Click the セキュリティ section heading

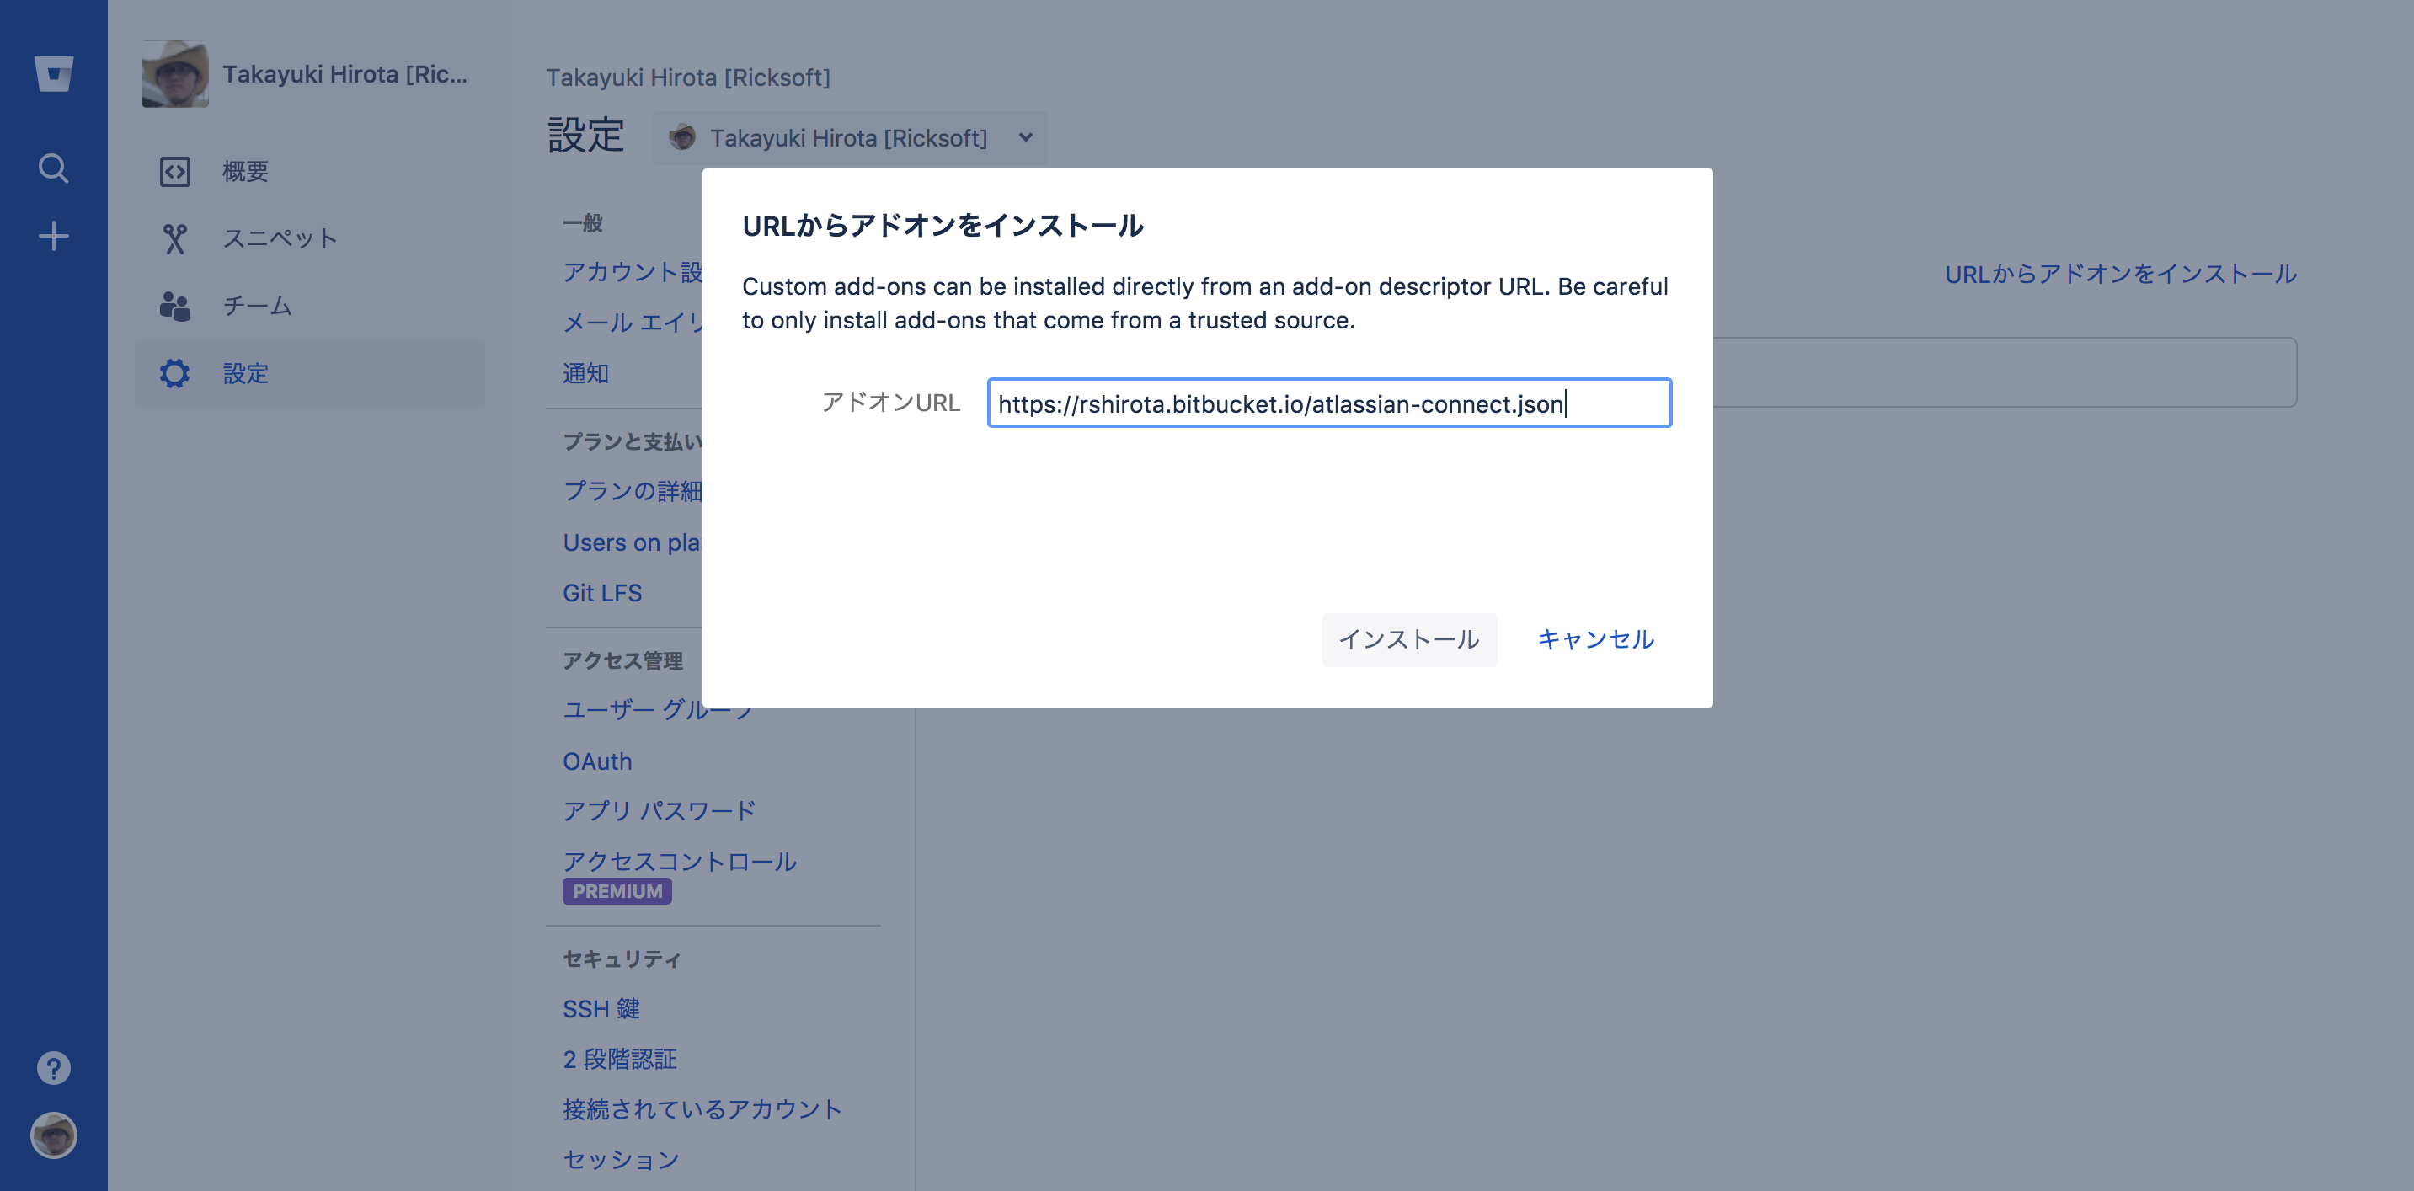coord(622,959)
